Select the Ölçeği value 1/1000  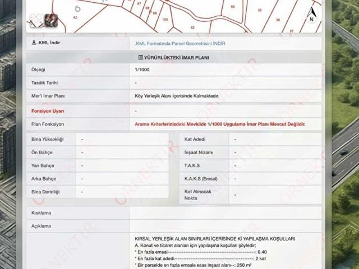click(x=142, y=69)
